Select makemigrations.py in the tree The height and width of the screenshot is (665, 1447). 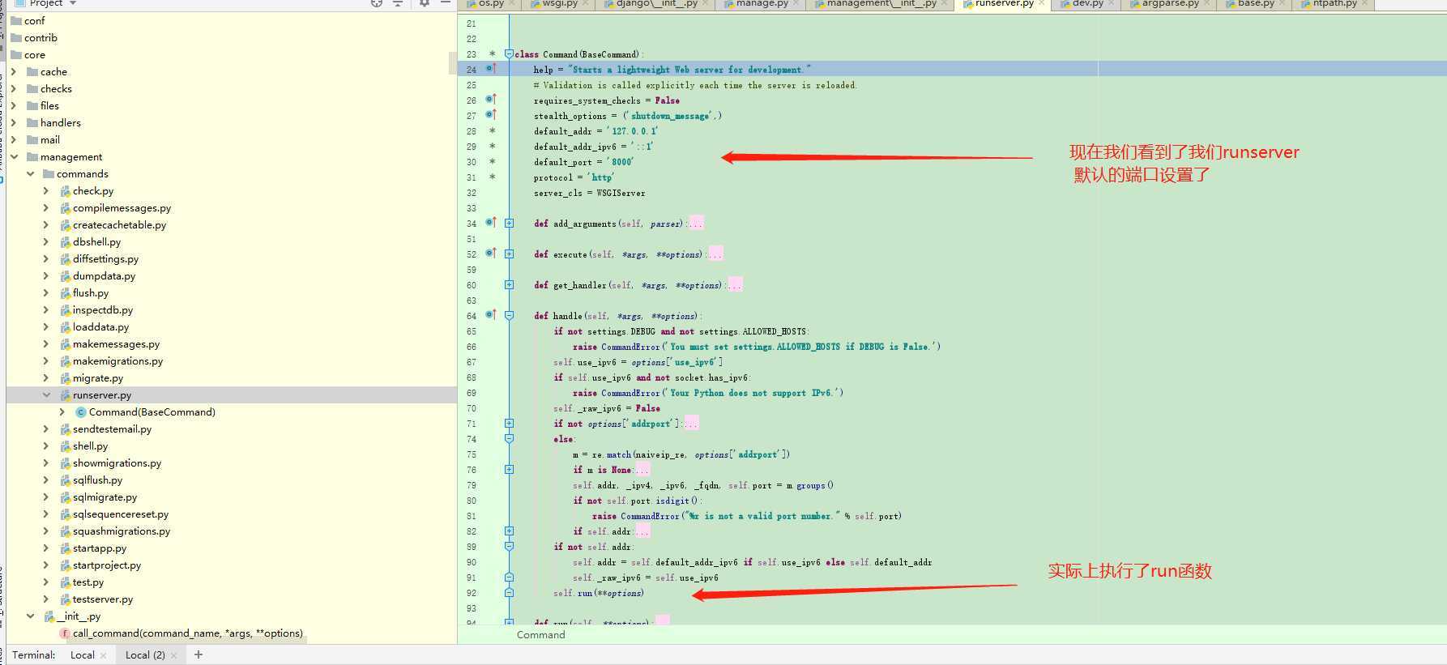point(117,361)
